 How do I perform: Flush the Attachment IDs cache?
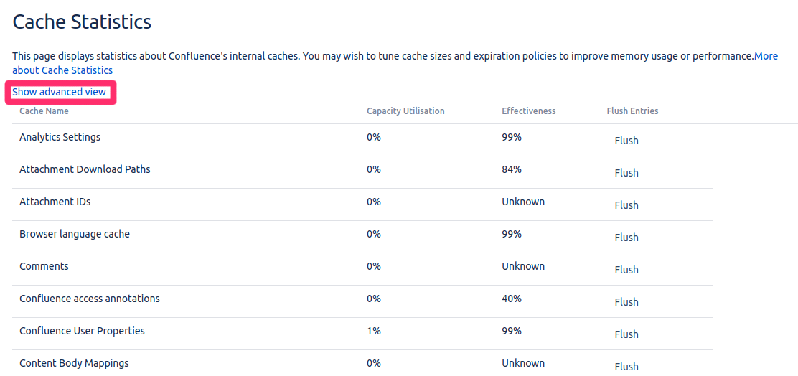tap(626, 205)
